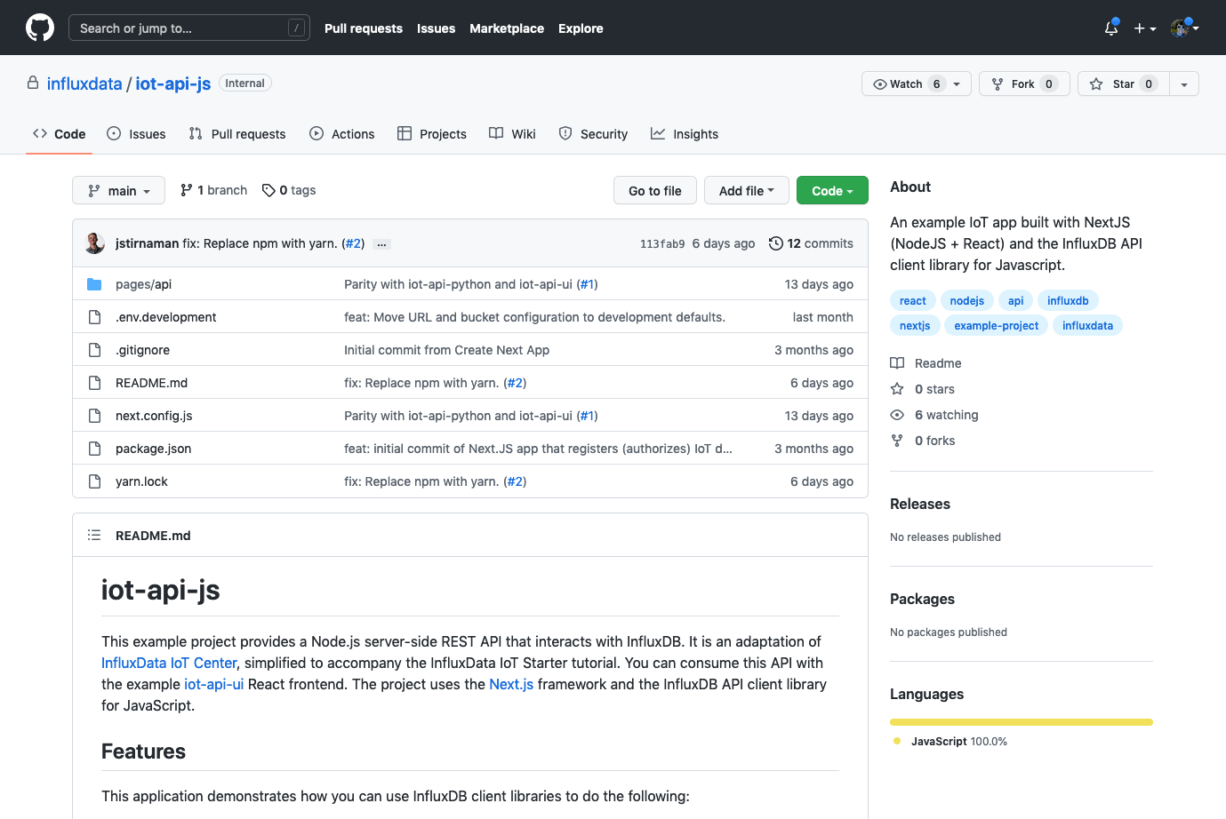This screenshot has height=819, width=1226.
Task: Switch to Pull requests repo tab
Action: (x=237, y=134)
